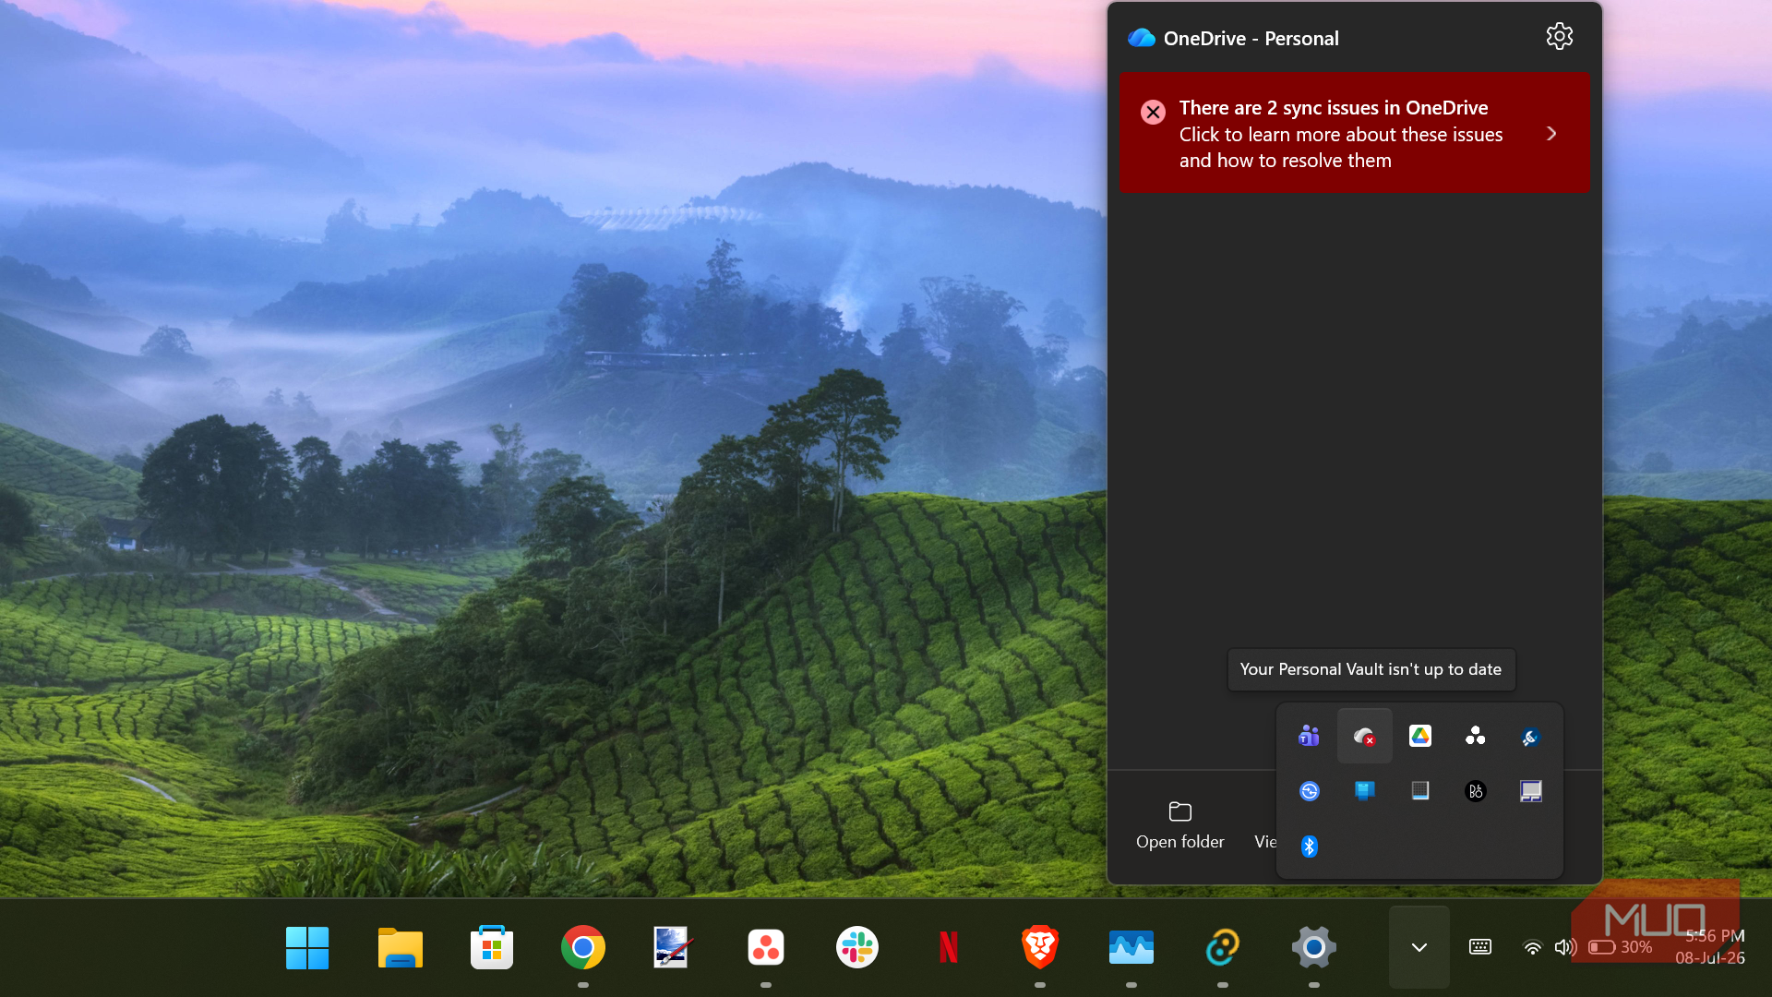This screenshot has width=1772, height=997.
Task: Open Google Chrome from taskbar
Action: pos(582,947)
